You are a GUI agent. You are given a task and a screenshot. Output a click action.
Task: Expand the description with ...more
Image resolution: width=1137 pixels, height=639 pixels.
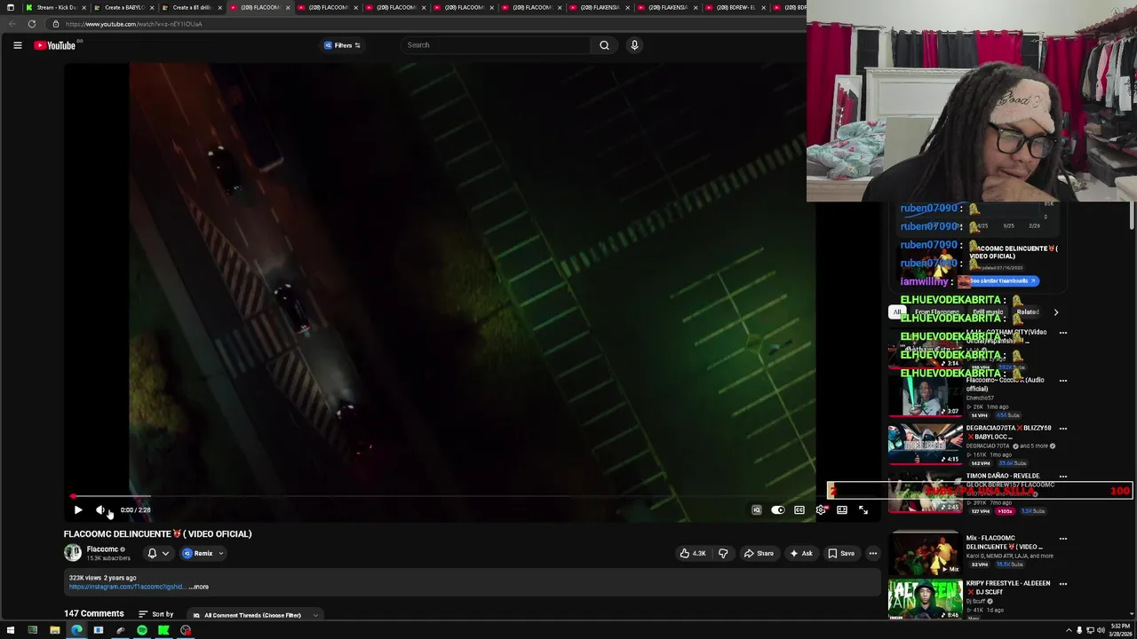tap(199, 587)
